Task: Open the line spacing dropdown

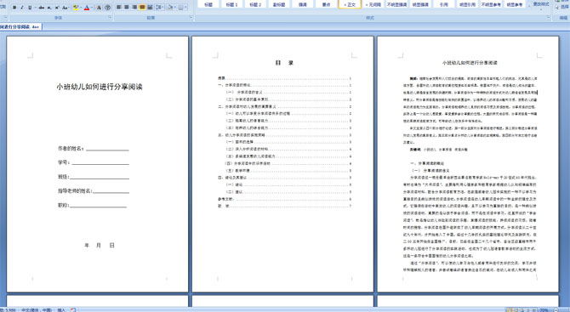Action: [x=160, y=8]
